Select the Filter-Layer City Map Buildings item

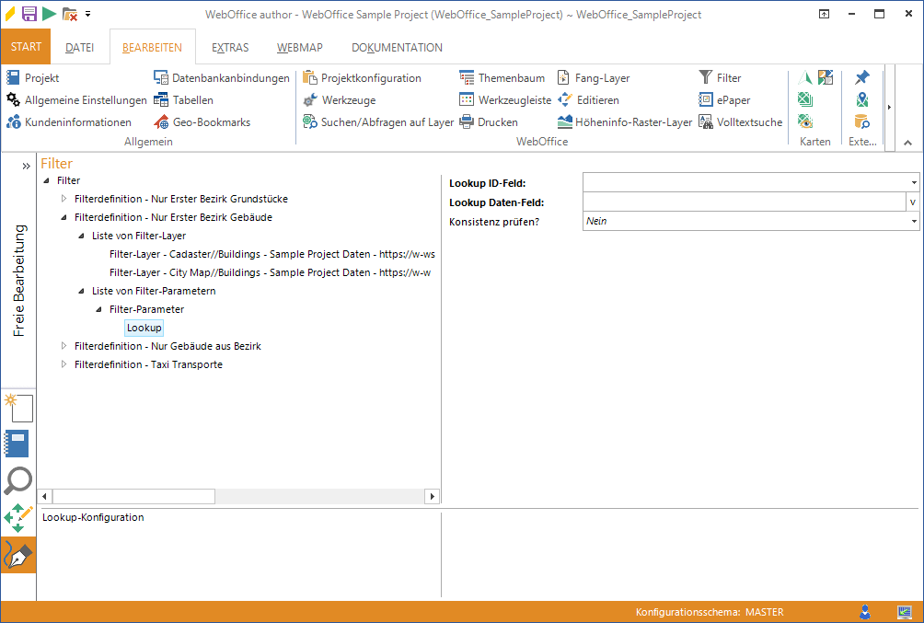(269, 272)
